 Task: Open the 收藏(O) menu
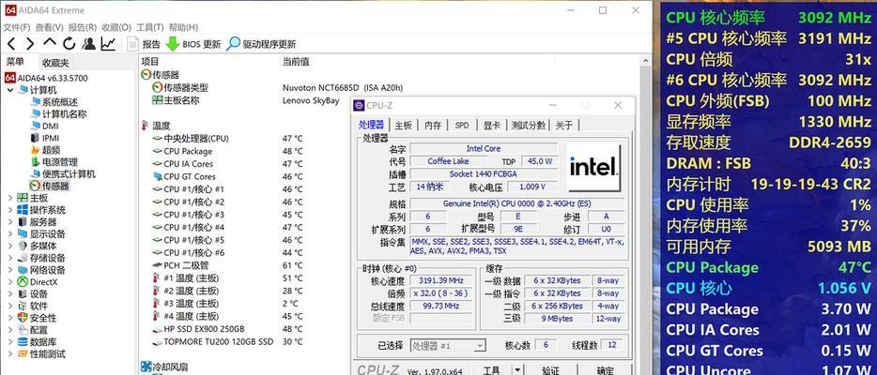click(x=116, y=27)
